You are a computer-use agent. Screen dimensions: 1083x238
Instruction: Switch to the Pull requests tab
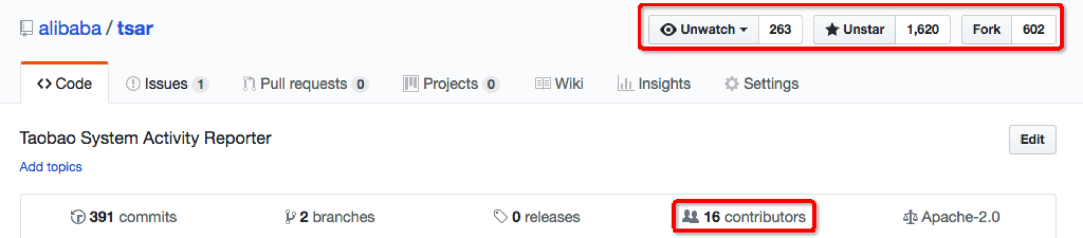point(305,84)
